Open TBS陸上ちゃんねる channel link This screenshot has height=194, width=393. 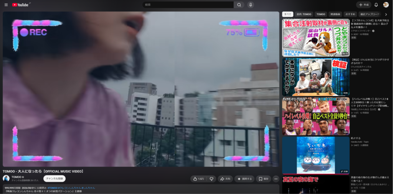pos(364,109)
